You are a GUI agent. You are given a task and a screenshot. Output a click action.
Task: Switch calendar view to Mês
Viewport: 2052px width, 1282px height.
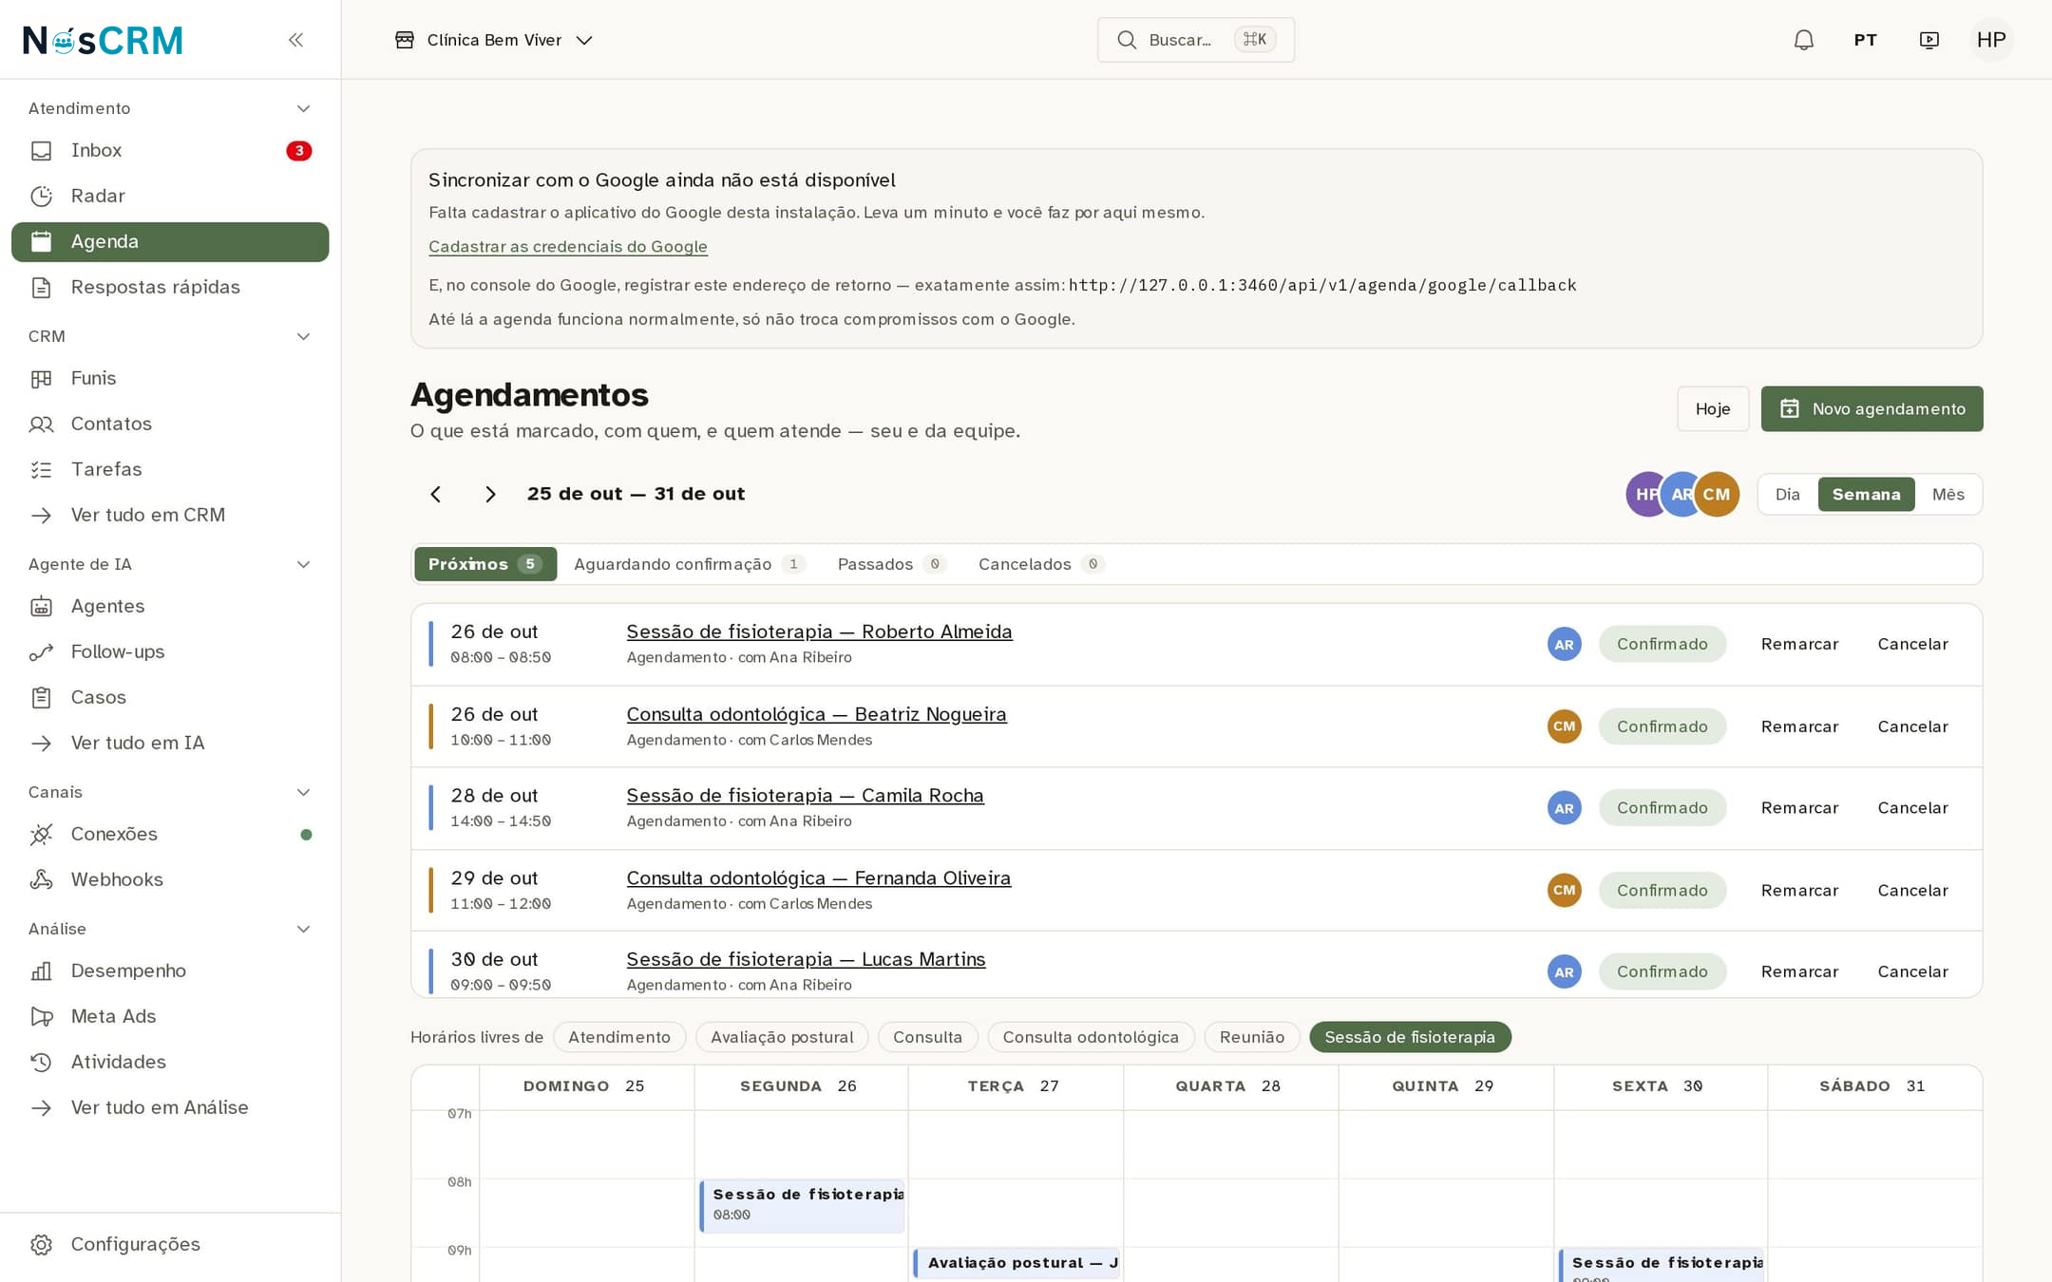point(1947,494)
